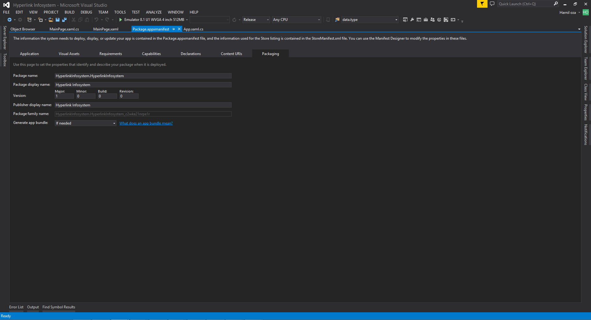Screen dimensions: 591x320
Task: Show the Output panel
Action: [33, 307]
